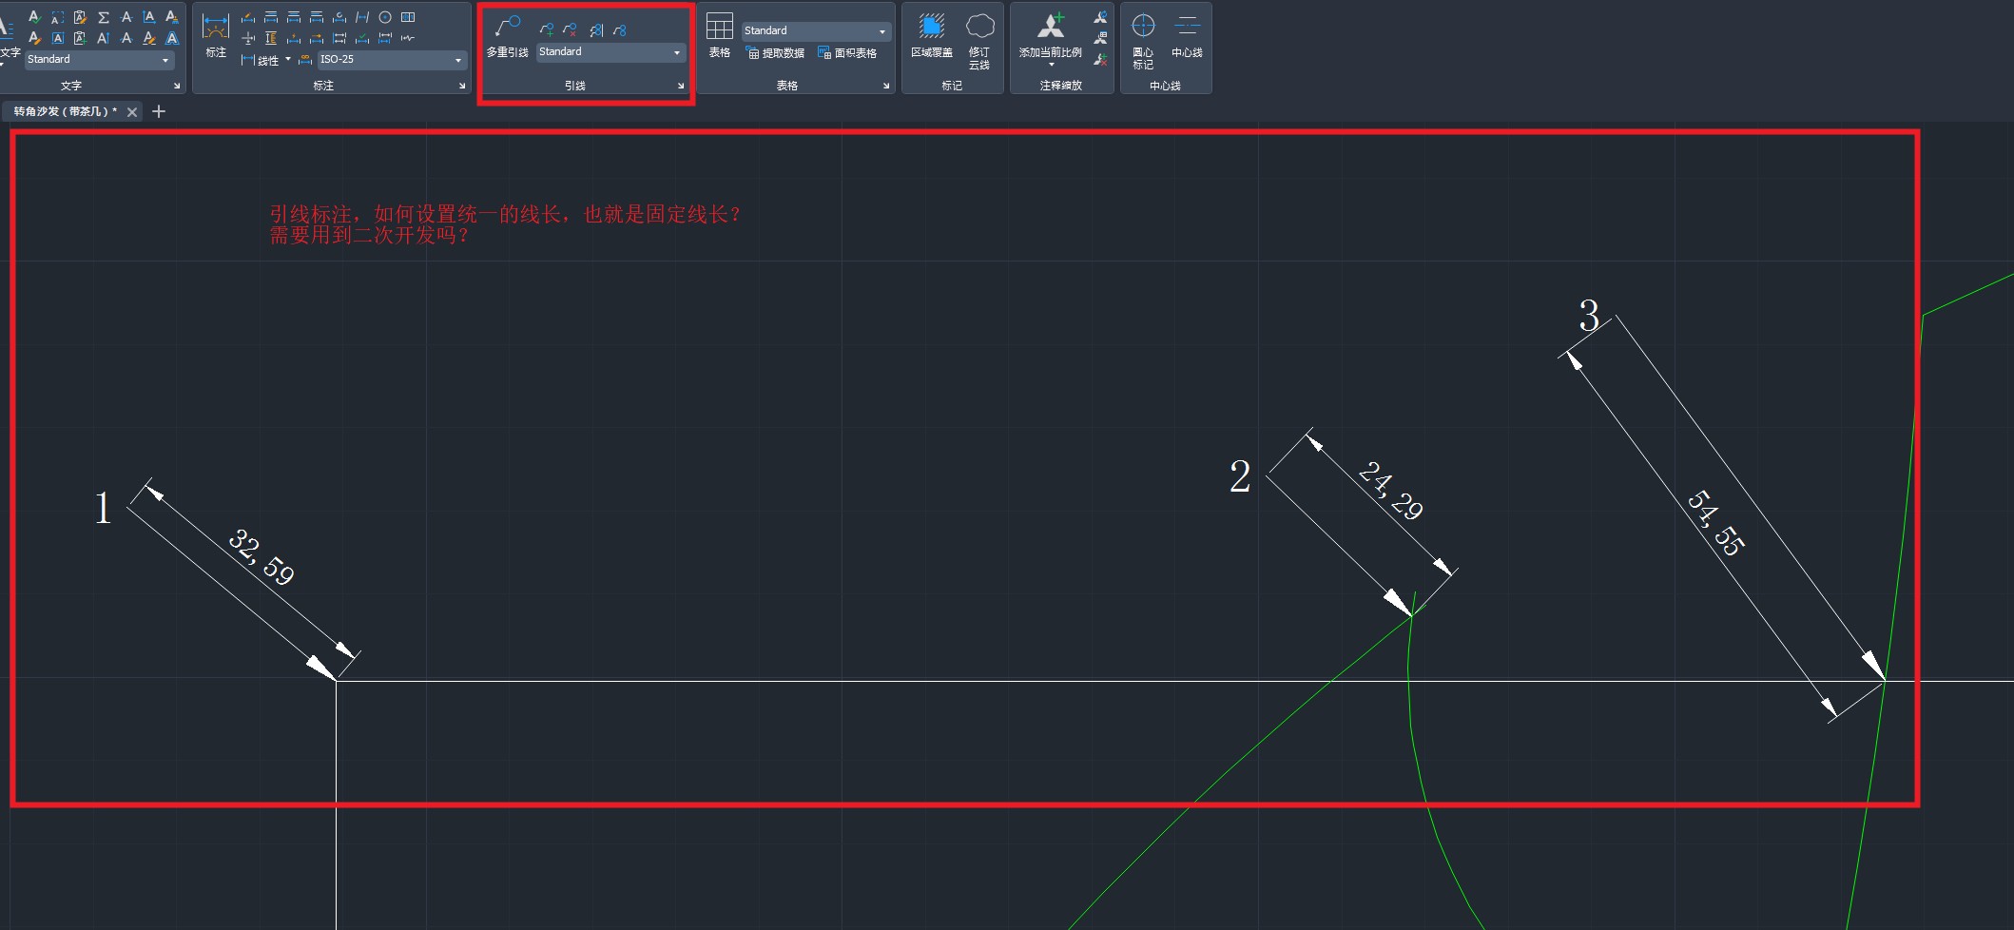
Task: Select the 区域覆盖 wipeout tool
Action: point(932,36)
